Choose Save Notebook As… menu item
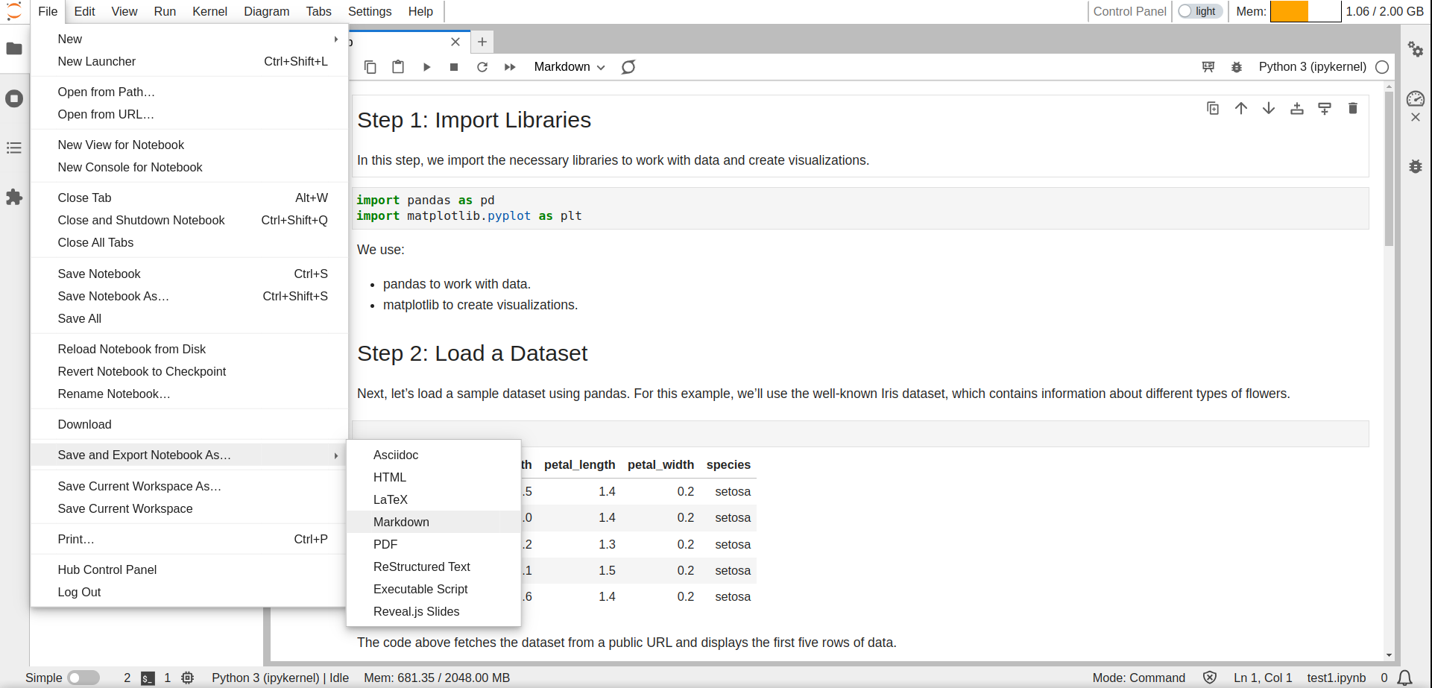 113,296
